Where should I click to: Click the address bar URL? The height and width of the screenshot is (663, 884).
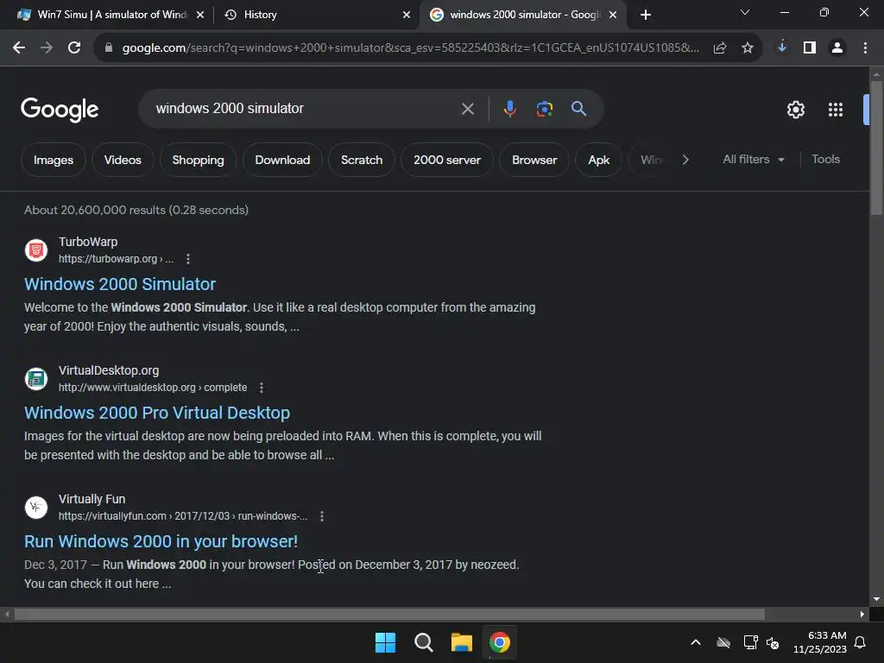pyautogui.click(x=410, y=48)
